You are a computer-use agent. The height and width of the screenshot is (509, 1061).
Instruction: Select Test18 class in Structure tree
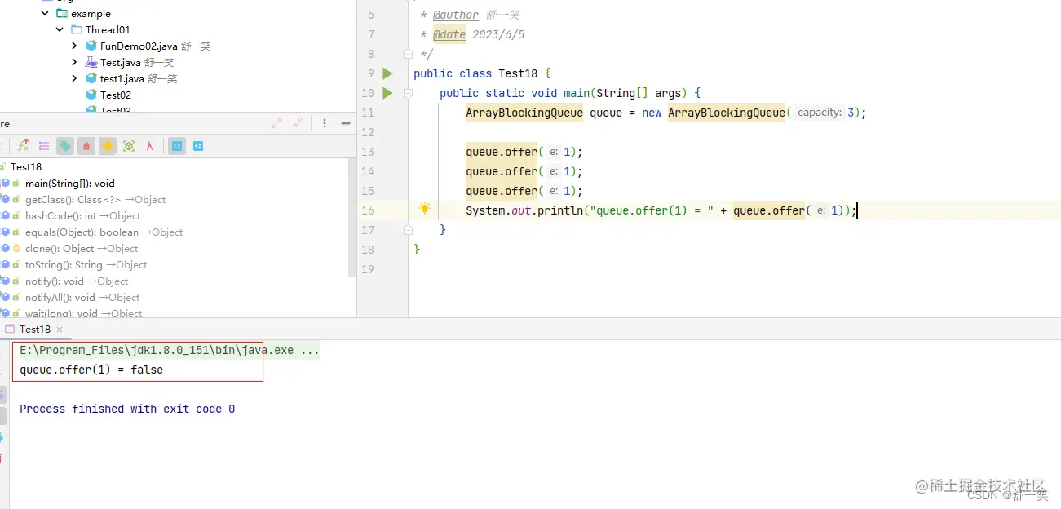26,167
